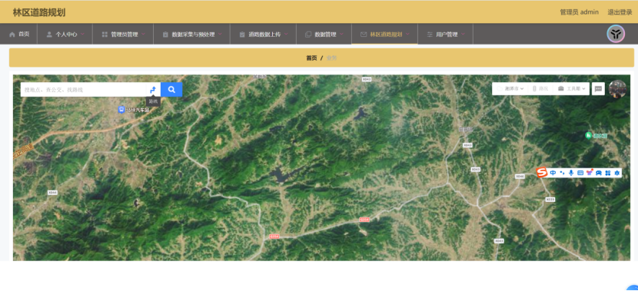Click the grid icon of 管理员管理
The height and width of the screenshot is (291, 638).
tap(105, 35)
